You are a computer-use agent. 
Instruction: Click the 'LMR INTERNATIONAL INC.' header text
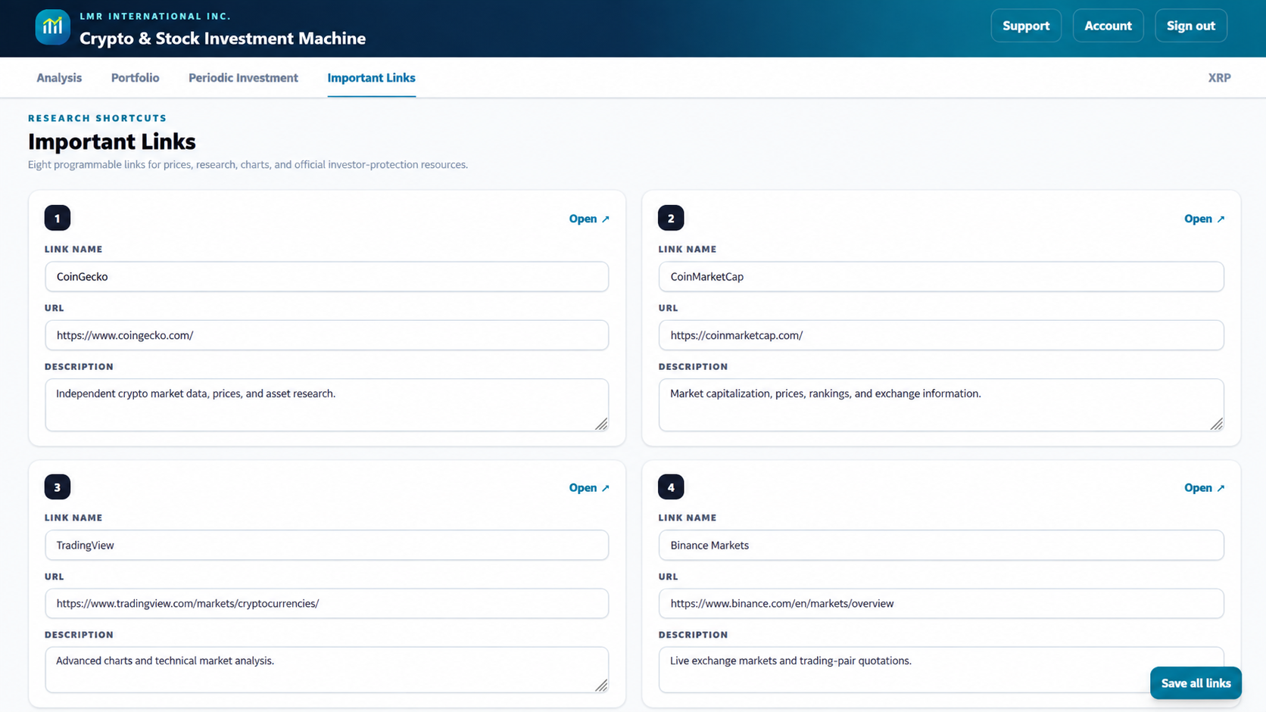(155, 16)
